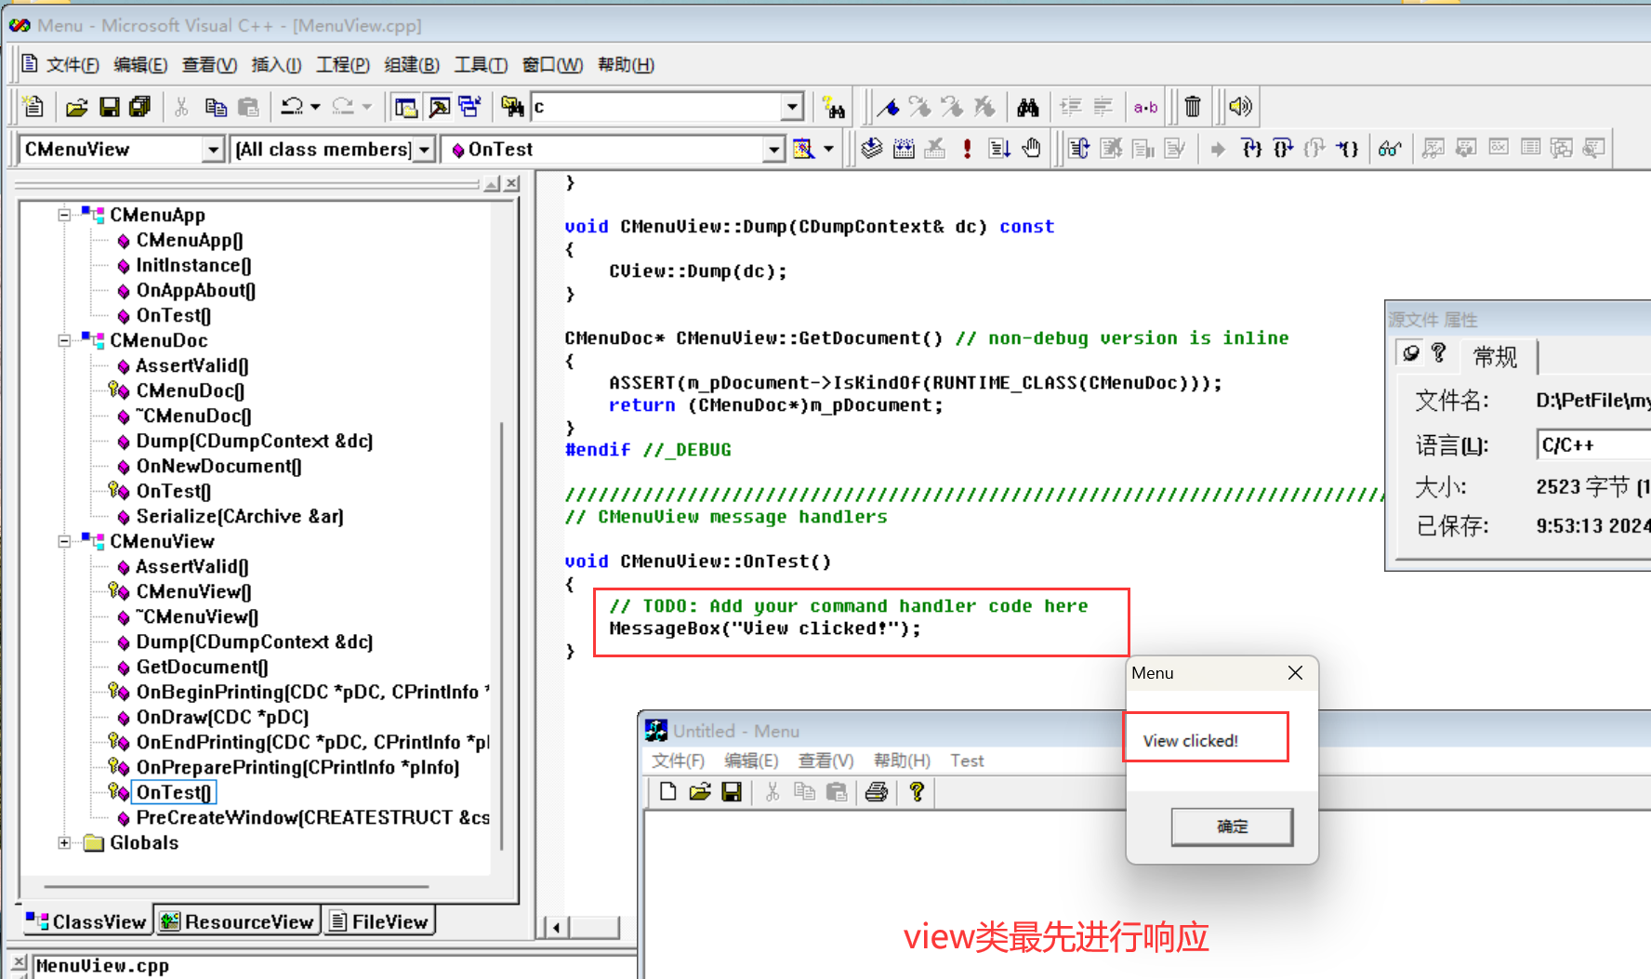1651x979 pixels.
Task: Open the Test menu in Menu app
Action: pyautogui.click(x=967, y=761)
